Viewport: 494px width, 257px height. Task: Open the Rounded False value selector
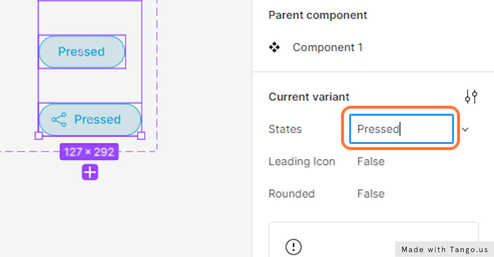coord(371,194)
